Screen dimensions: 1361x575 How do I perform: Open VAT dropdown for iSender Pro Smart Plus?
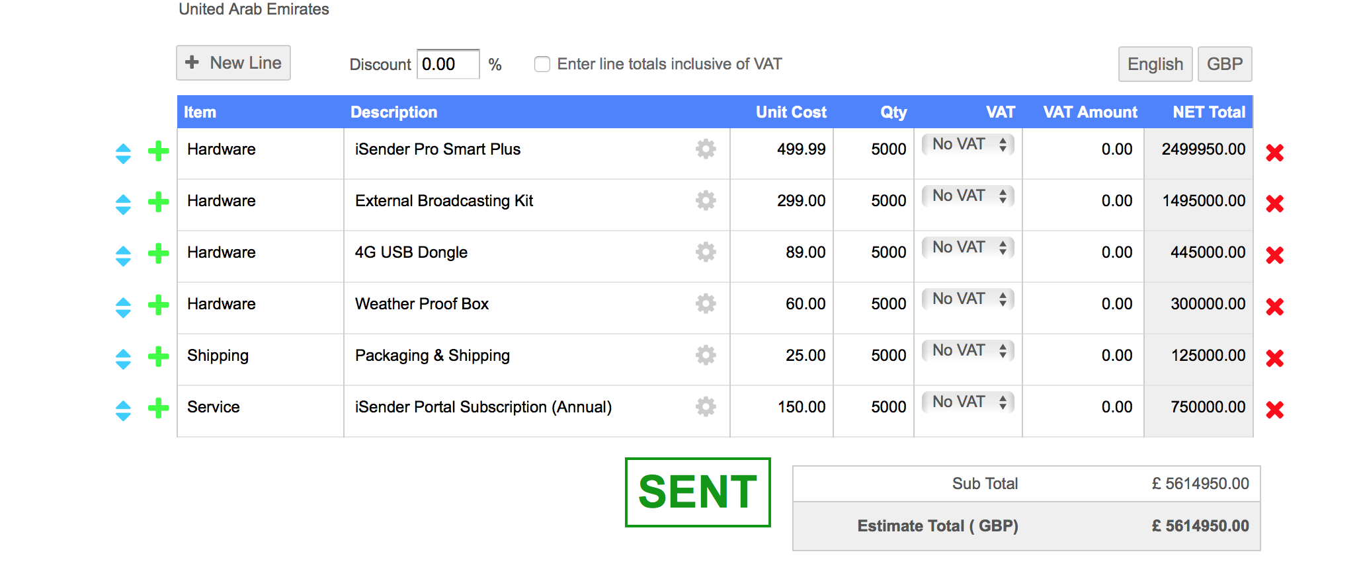pyautogui.click(x=968, y=144)
